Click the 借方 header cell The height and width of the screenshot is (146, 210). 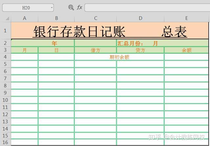point(95,50)
